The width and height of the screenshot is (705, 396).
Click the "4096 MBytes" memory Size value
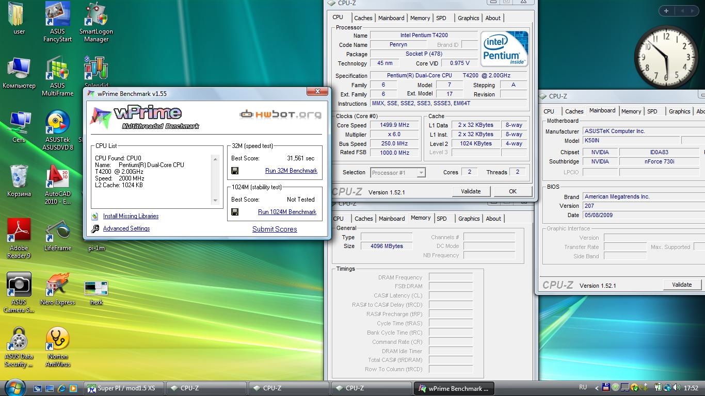click(x=387, y=246)
